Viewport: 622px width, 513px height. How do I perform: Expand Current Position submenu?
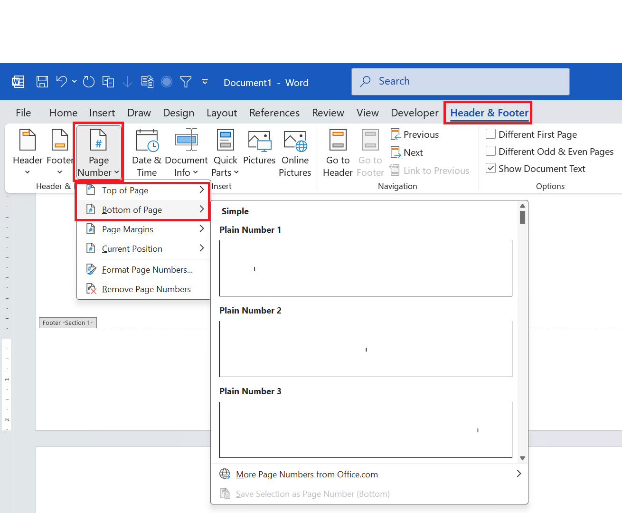143,248
